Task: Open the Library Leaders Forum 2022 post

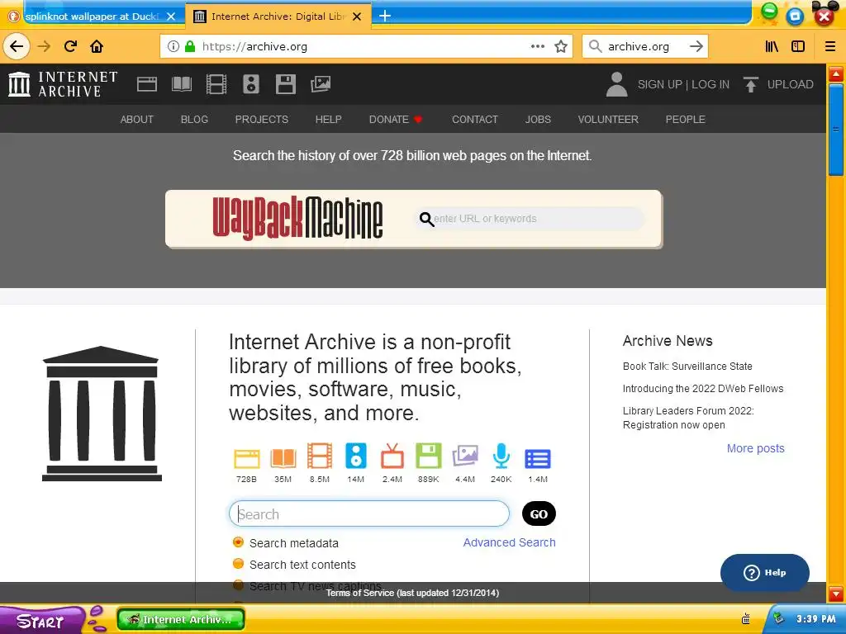Action: [x=688, y=418]
